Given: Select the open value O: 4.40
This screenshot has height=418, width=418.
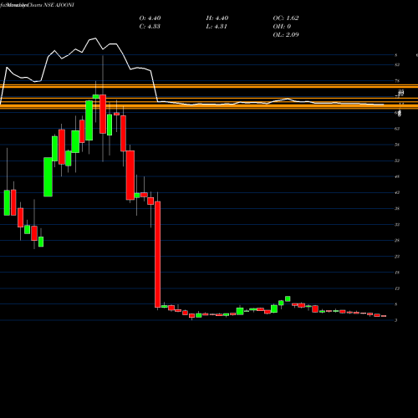Looking at the screenshot, I should point(150,18).
